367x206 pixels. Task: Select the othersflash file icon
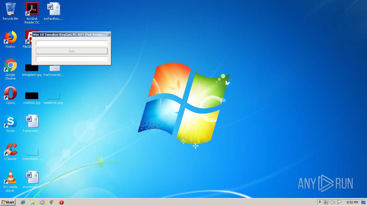coord(32,154)
